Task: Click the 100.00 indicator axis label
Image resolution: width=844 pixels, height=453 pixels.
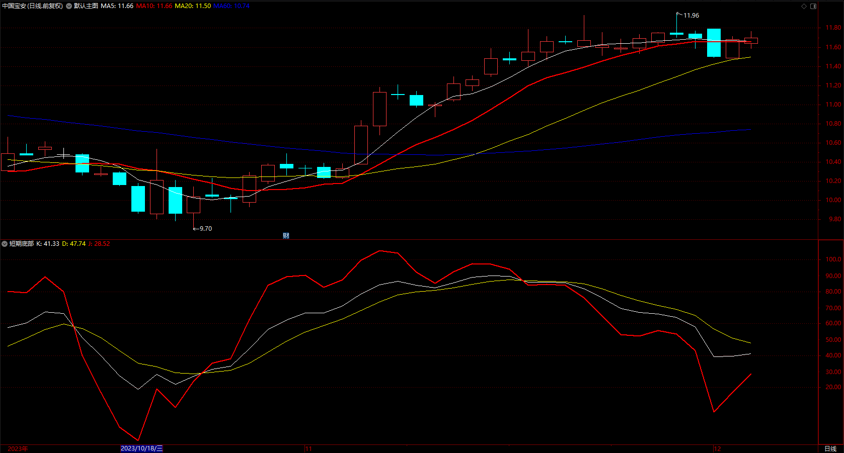Action: coord(833,259)
